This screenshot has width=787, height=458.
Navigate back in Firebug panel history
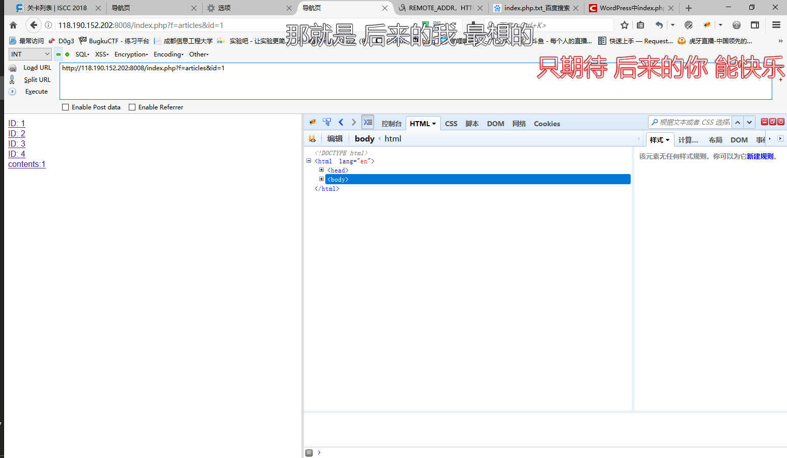coord(341,122)
